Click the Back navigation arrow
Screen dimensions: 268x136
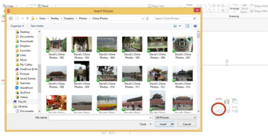pos(11,18)
